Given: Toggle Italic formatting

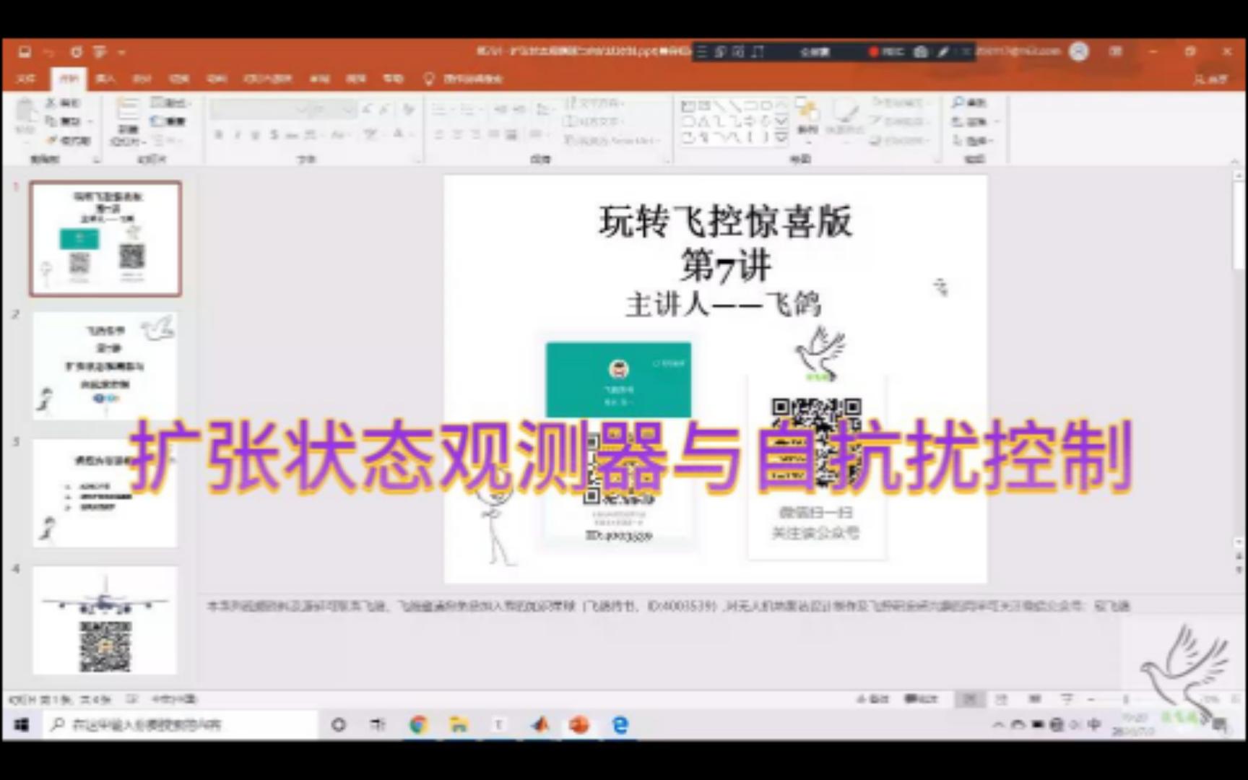Looking at the screenshot, I should click(x=236, y=134).
